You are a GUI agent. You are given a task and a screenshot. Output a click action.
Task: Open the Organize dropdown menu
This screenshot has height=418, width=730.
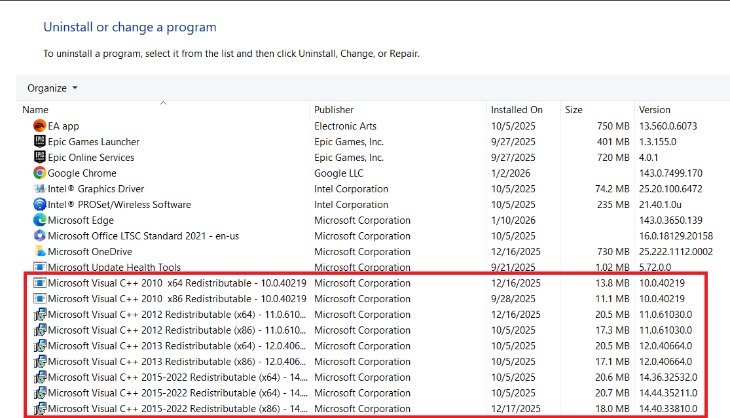(x=52, y=88)
